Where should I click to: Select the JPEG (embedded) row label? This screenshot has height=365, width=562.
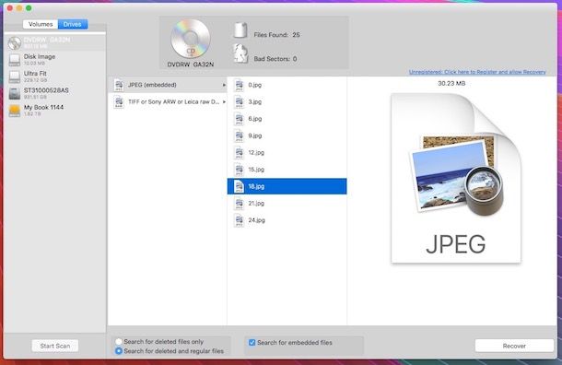tap(152, 85)
